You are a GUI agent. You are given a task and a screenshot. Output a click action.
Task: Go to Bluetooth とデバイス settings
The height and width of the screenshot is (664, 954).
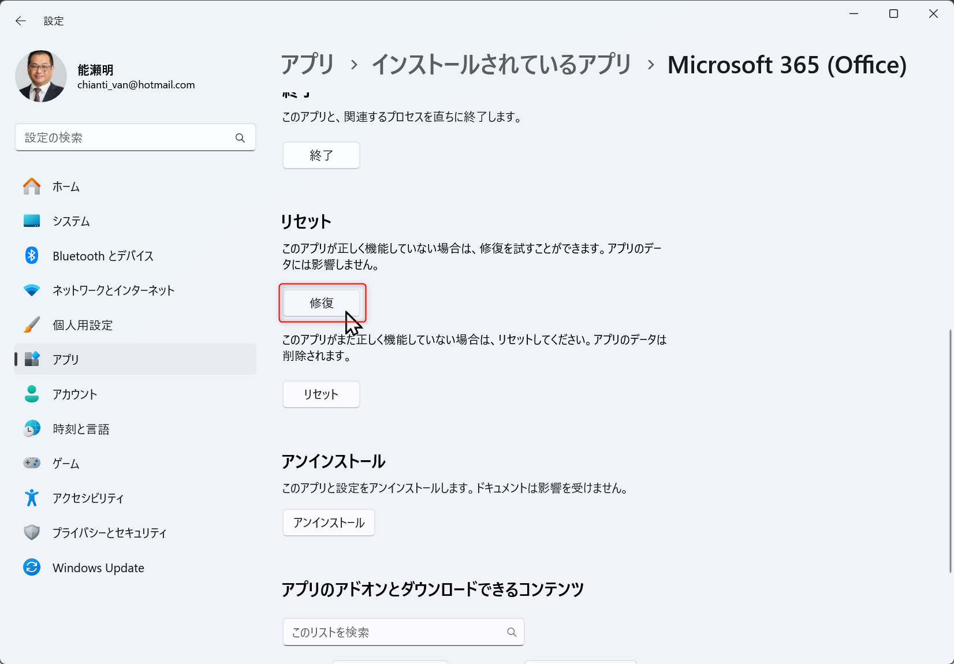pos(135,256)
